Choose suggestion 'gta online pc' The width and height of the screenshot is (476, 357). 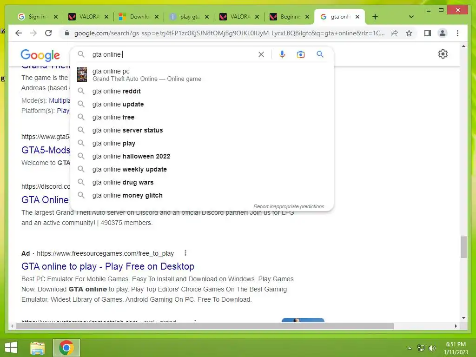[202, 75]
